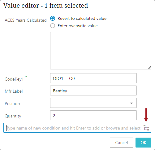The height and width of the screenshot is (150, 155).
Task: Click the Quantity field containing 2
Action: pyautogui.click(x=93, y=115)
